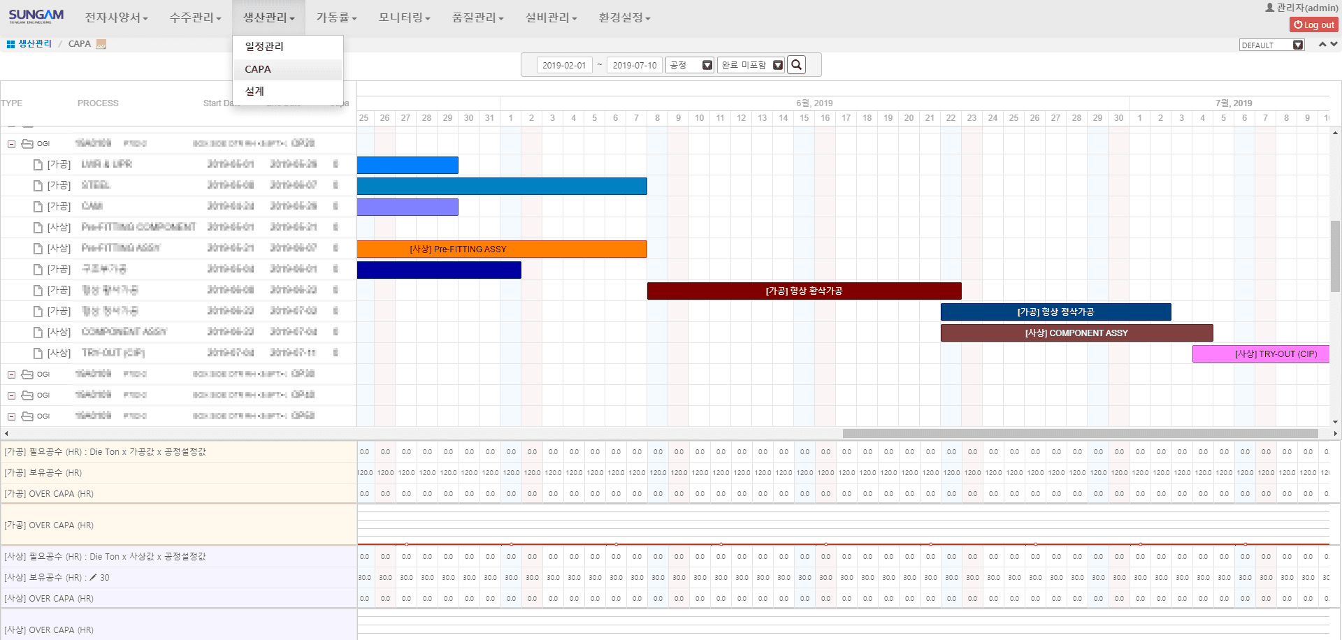Click the minus box on the second OGI group
The height and width of the screenshot is (640, 1342).
[11, 374]
